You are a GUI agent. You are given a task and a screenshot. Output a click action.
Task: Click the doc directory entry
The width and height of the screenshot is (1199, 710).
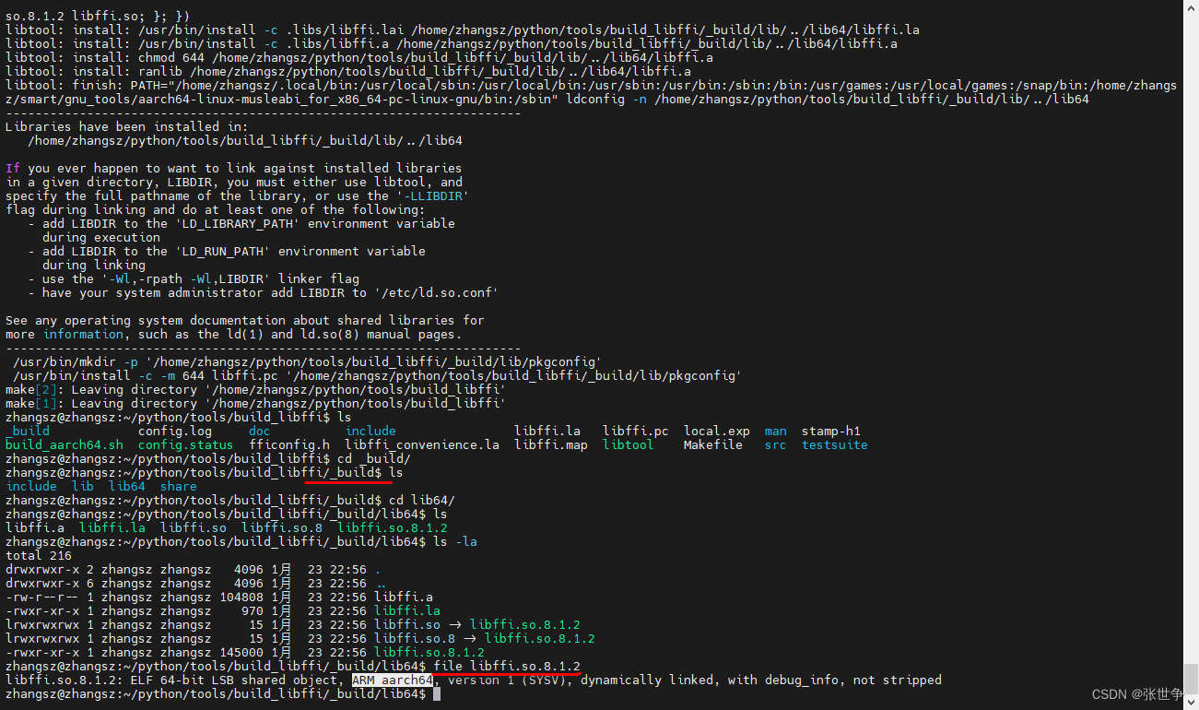tap(259, 431)
